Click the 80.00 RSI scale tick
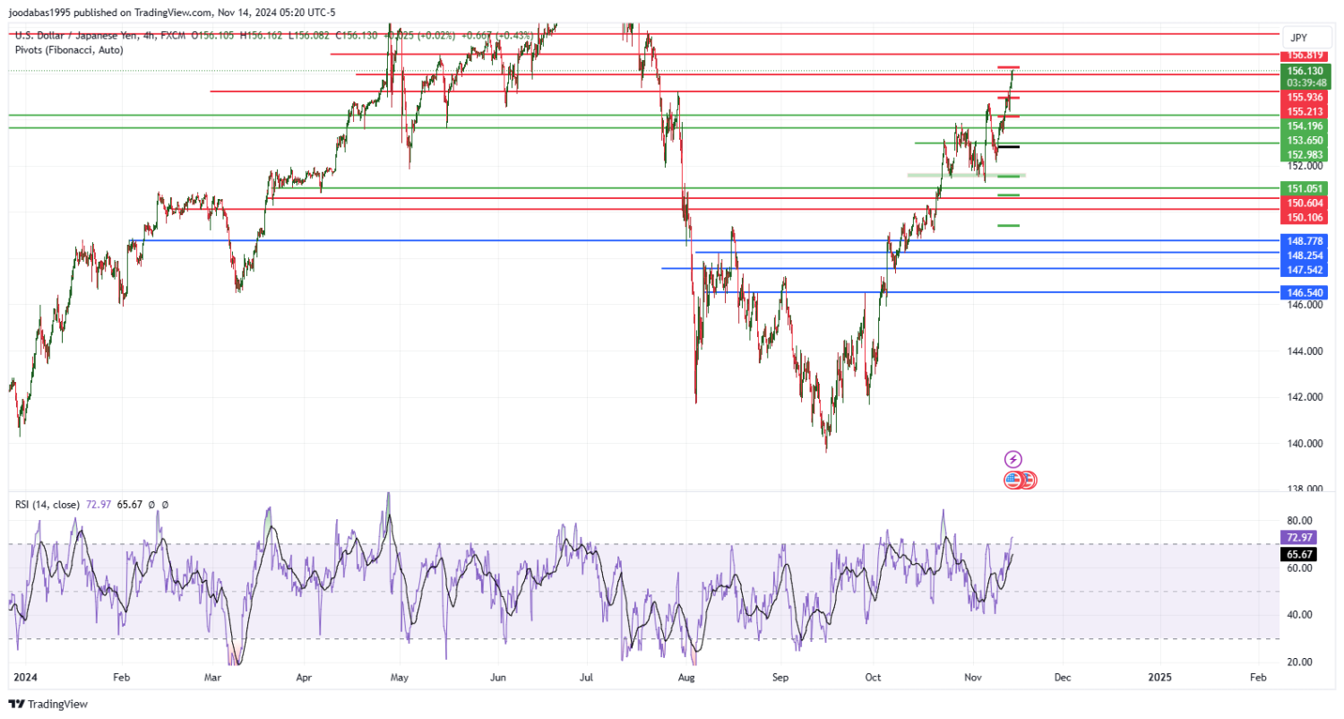This screenshot has height=719, width=1344. (1300, 521)
